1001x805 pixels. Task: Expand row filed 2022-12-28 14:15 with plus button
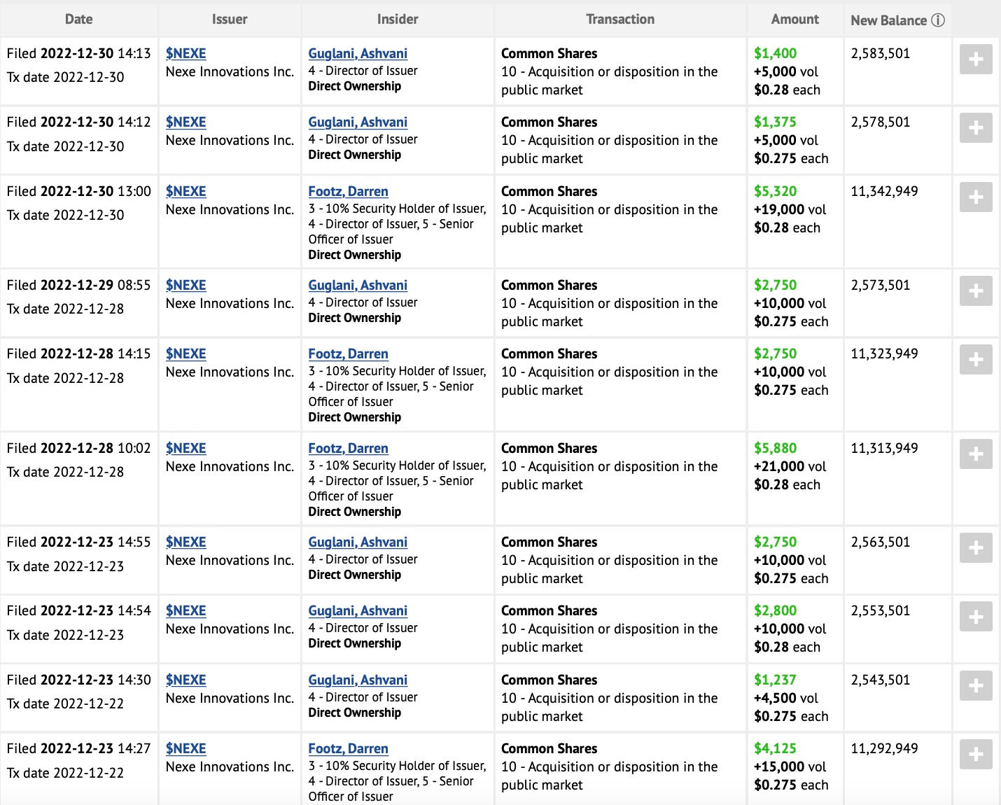pos(976,360)
